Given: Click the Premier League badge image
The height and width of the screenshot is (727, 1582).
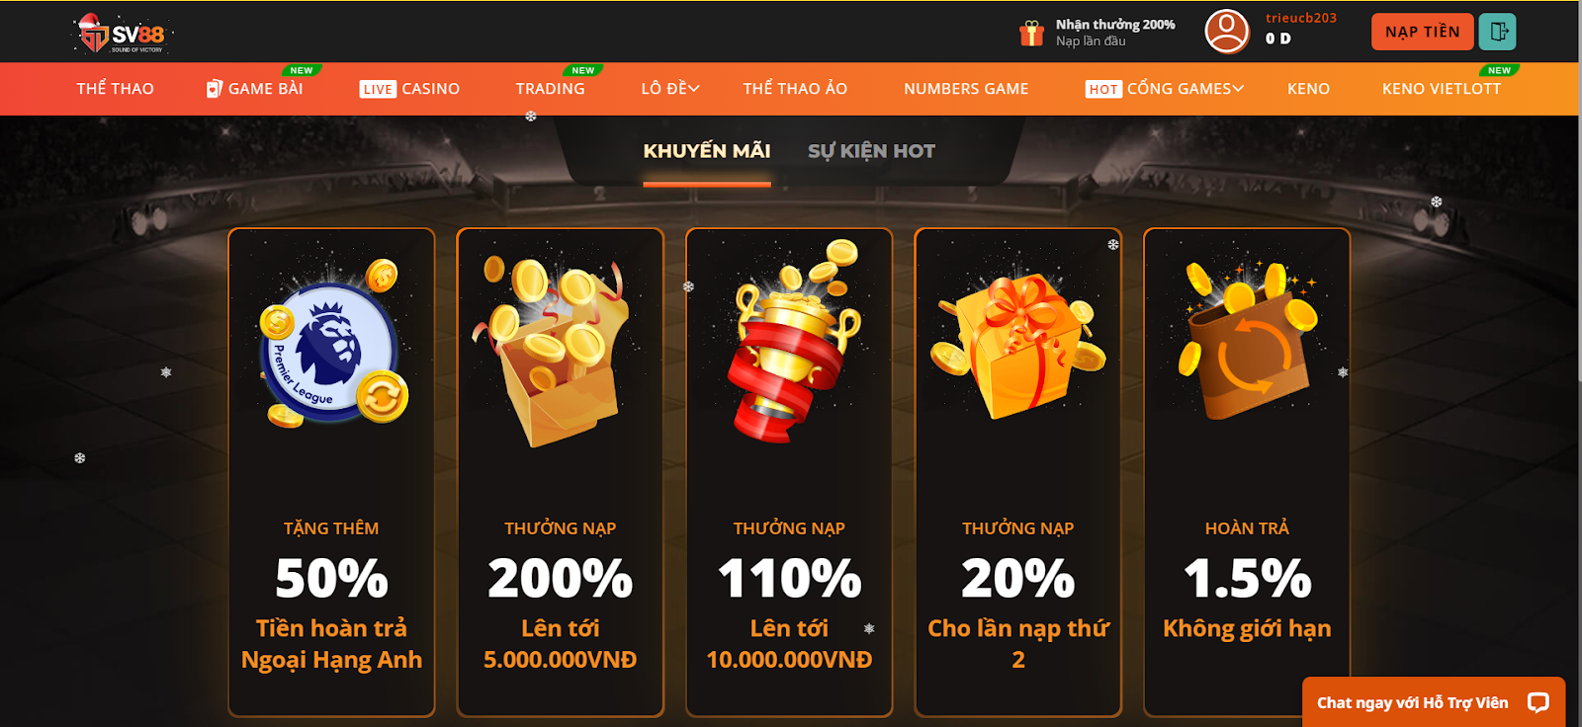Looking at the screenshot, I should (333, 345).
